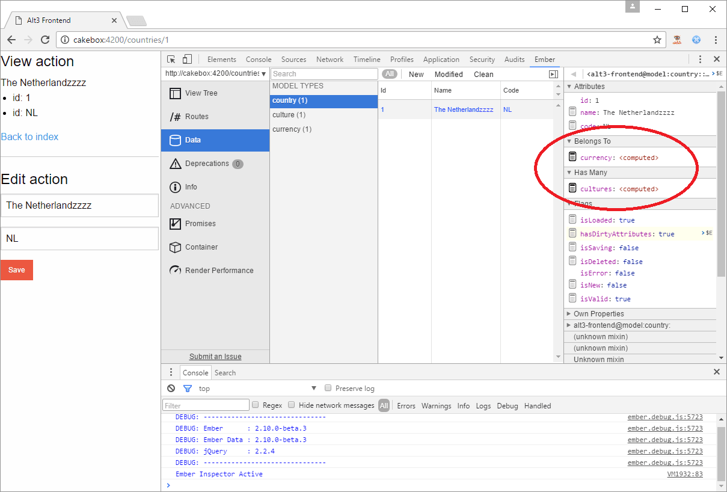This screenshot has height=492, width=727.
Task: Toggle the Regex filter checkbox
Action: [x=255, y=405]
